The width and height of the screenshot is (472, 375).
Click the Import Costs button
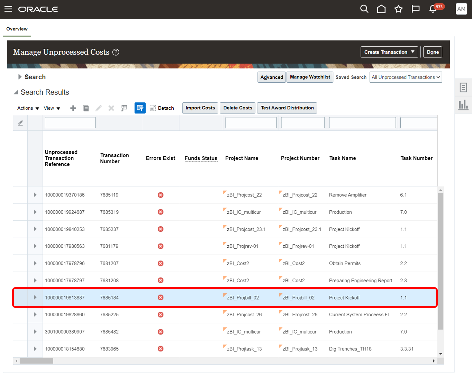click(200, 108)
